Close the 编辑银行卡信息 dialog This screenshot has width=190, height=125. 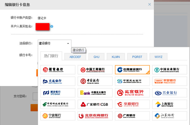150,4
